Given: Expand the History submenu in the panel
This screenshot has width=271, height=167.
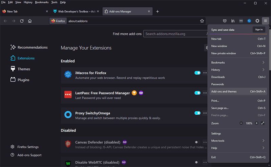Looking at the screenshot, I should pos(238,70).
